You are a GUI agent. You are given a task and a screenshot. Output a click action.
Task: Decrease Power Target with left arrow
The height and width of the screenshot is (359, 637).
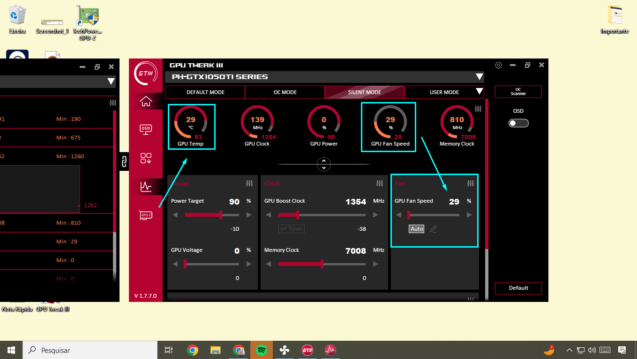click(176, 215)
